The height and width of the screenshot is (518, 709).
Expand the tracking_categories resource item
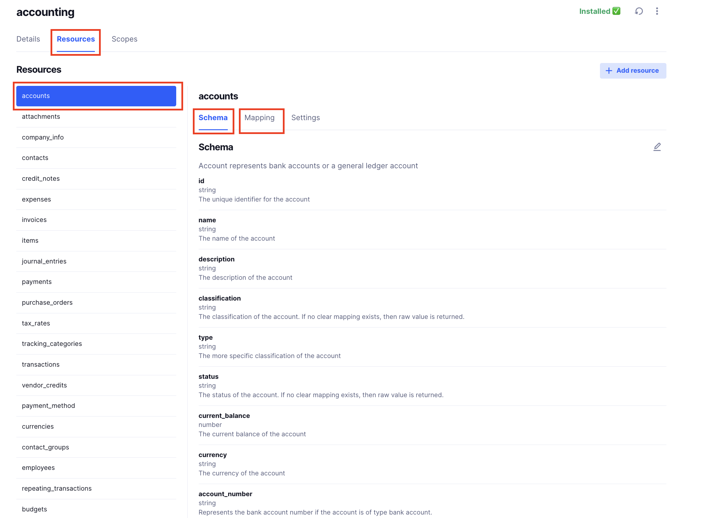pos(52,343)
